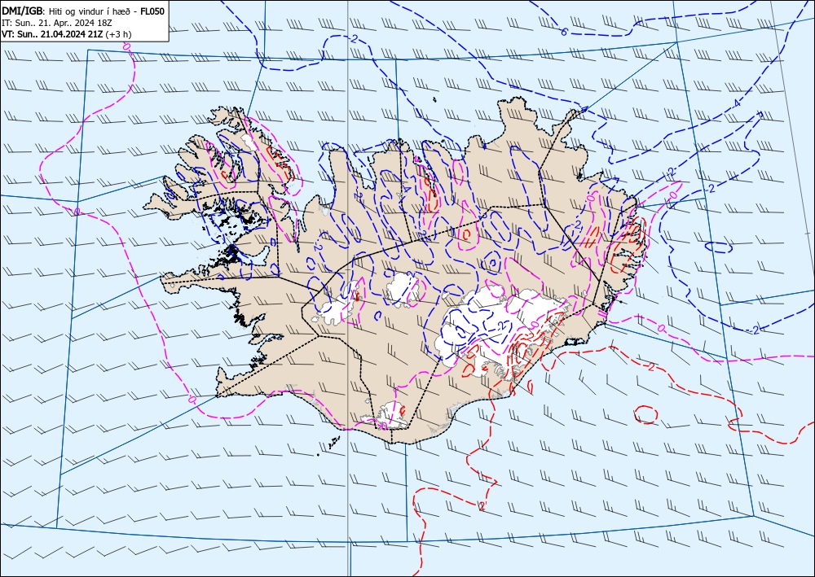Click the DMI/IGB chart title text
This screenshot has width=815, height=577.
(83, 11)
